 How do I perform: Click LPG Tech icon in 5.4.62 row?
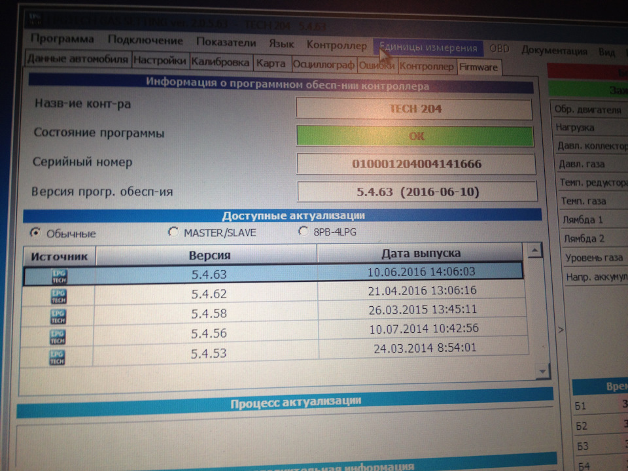58,296
